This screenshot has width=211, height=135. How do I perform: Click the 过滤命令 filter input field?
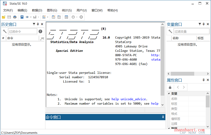pyautogui.click(x=22, y=31)
